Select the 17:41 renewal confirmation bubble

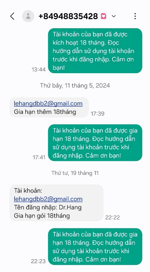[x=95, y=143]
